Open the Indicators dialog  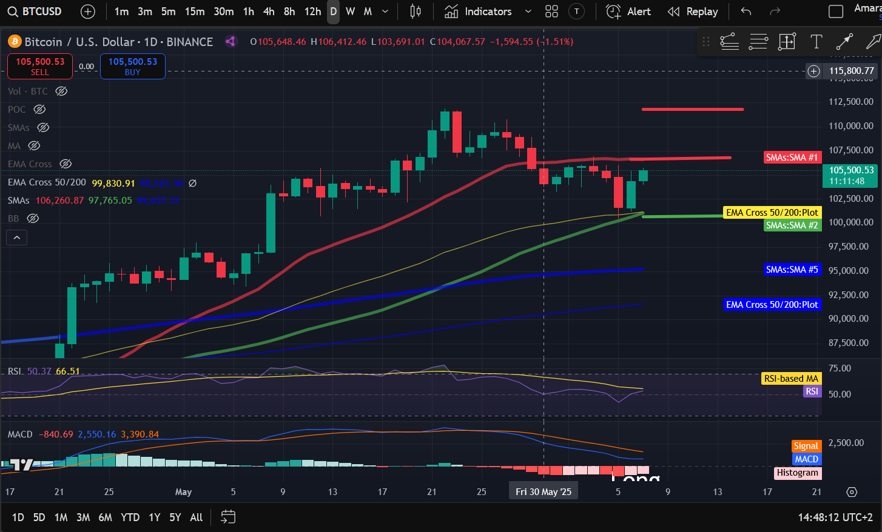479,12
